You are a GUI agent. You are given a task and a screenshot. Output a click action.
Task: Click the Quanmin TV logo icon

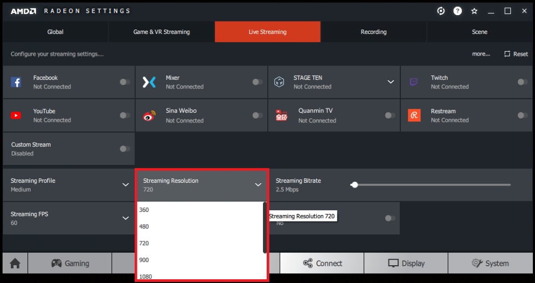pyautogui.click(x=281, y=115)
